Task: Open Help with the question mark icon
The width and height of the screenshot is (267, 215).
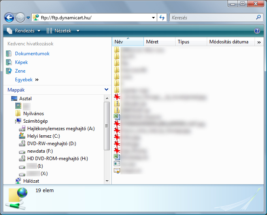Action: (257, 31)
